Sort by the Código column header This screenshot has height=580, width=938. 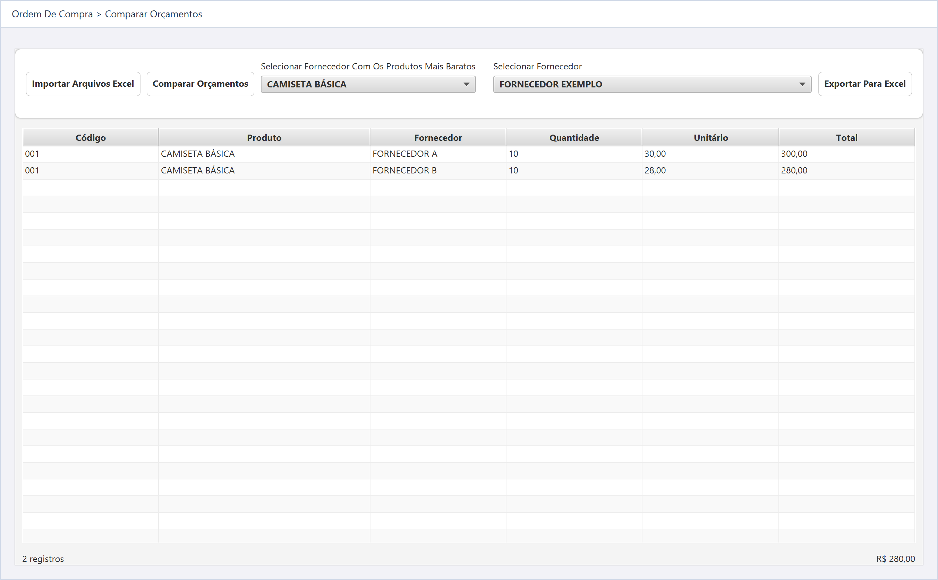click(91, 137)
